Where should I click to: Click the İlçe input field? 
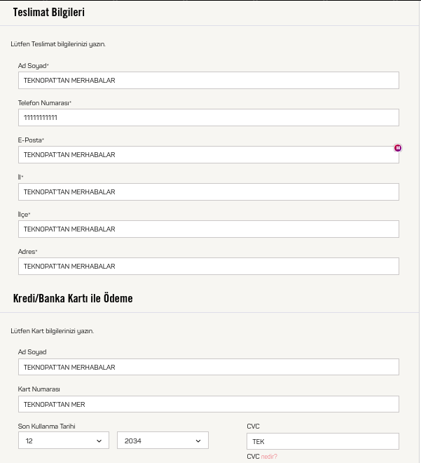click(209, 229)
